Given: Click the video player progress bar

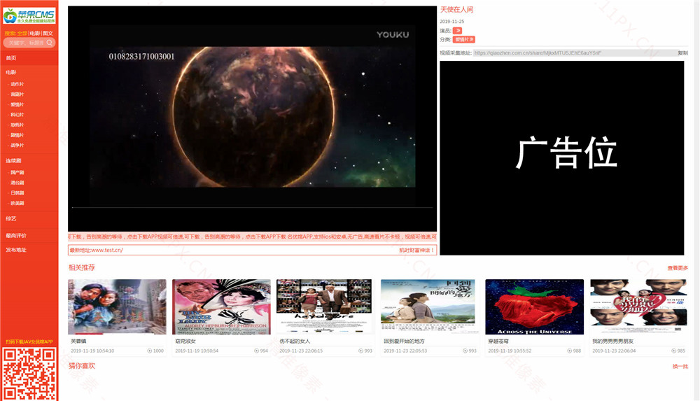Looking at the screenshot, I should click(252, 208).
